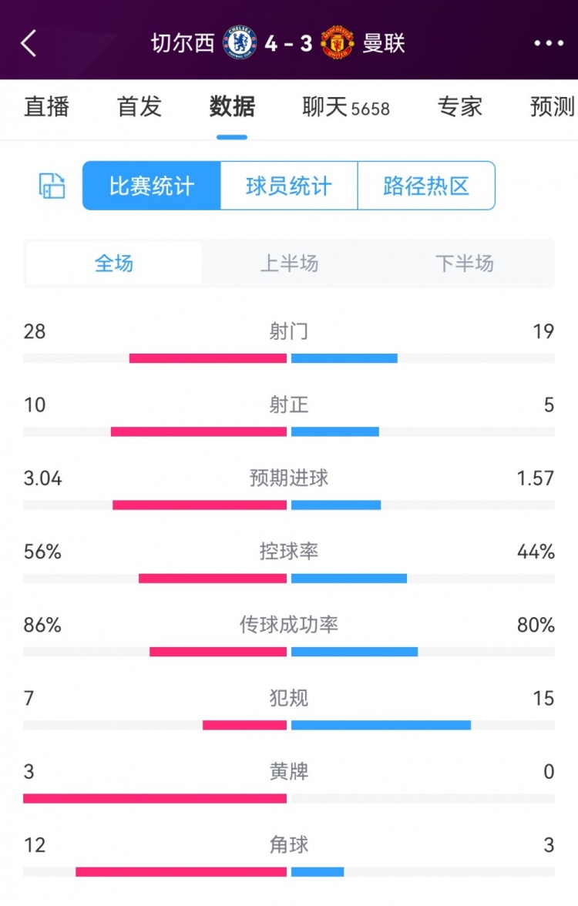Tap the 4-3 match score
578x906 pixels.
pos(289,44)
